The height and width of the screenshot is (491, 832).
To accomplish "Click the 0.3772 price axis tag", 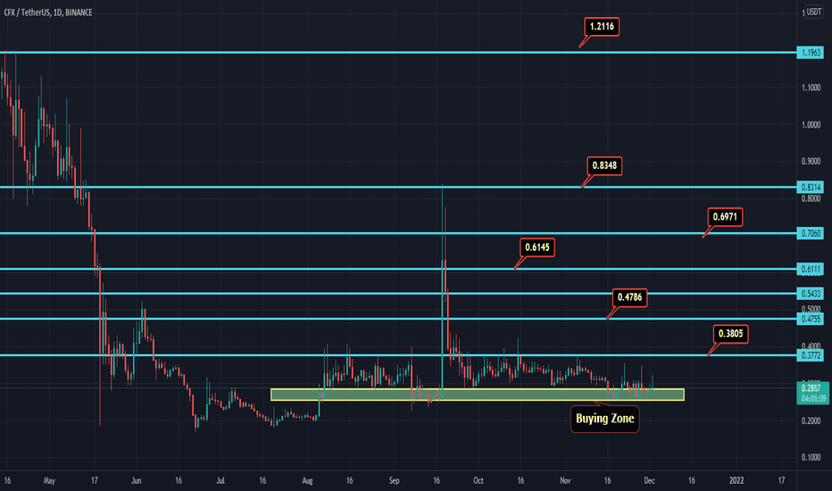I will click(x=811, y=355).
